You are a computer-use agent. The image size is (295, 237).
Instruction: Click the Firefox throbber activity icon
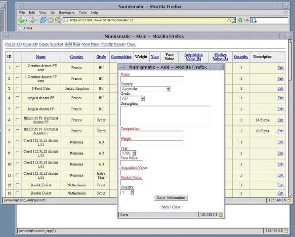[x=286, y=13]
